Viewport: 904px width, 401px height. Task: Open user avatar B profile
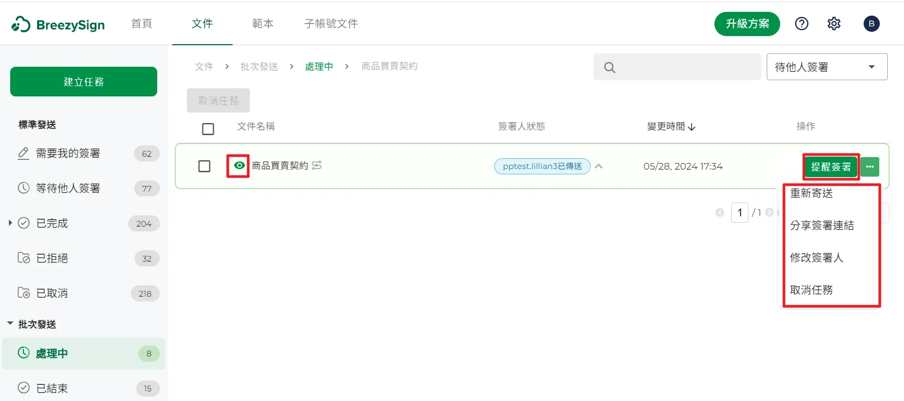tap(871, 24)
